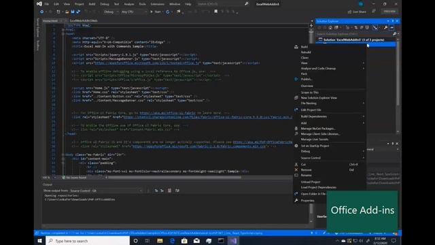
Task: Select Rename in the context menu
Action: 306,176
